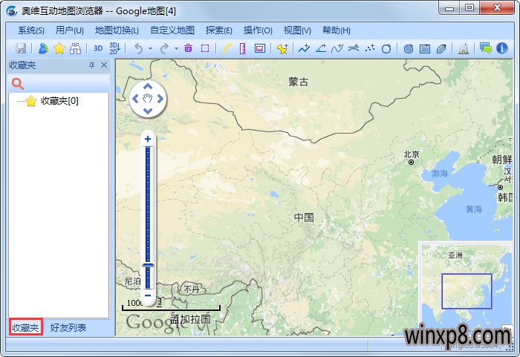The width and height of the screenshot is (520, 357).
Task: Click the save disk icon in toolbar
Action: (21, 48)
